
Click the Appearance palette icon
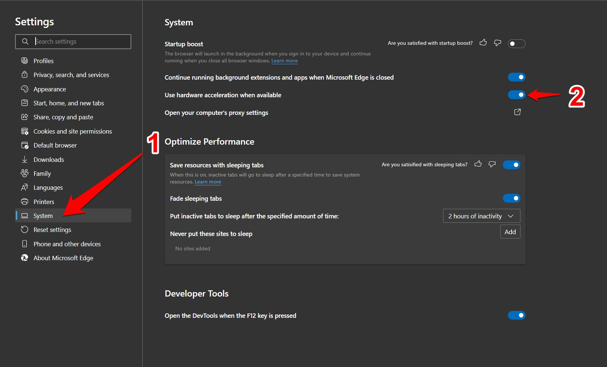[25, 89]
